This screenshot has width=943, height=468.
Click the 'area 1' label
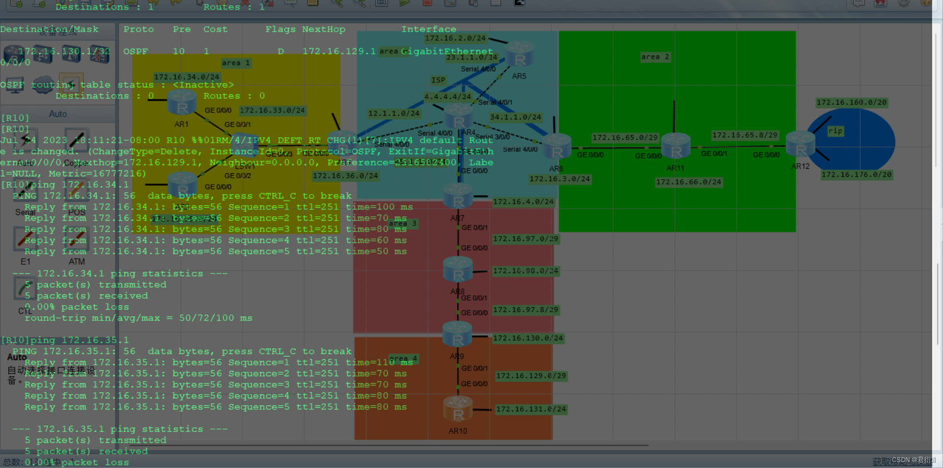coord(236,63)
